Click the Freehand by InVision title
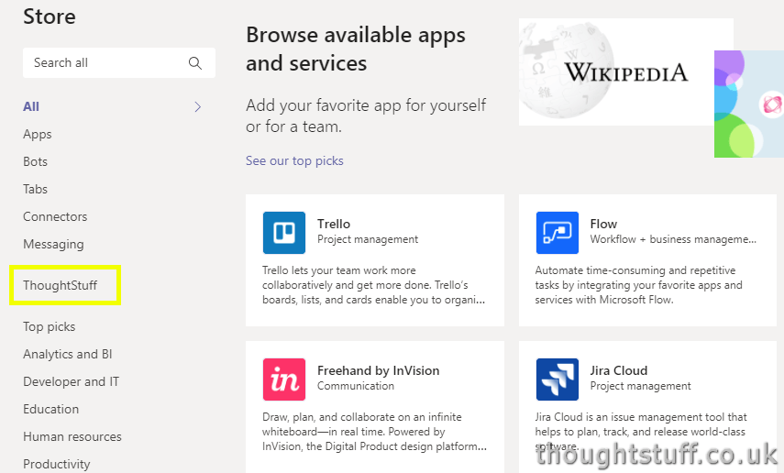The image size is (784, 473). click(379, 370)
